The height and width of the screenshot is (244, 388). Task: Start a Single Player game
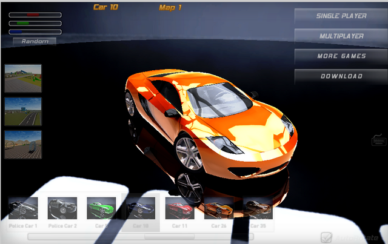click(x=341, y=16)
